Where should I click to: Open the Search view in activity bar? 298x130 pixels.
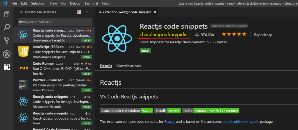coord(7,27)
